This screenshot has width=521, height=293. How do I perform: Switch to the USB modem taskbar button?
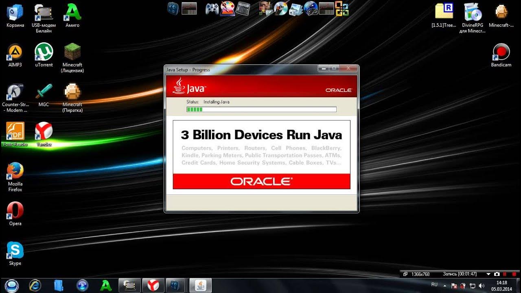129,285
